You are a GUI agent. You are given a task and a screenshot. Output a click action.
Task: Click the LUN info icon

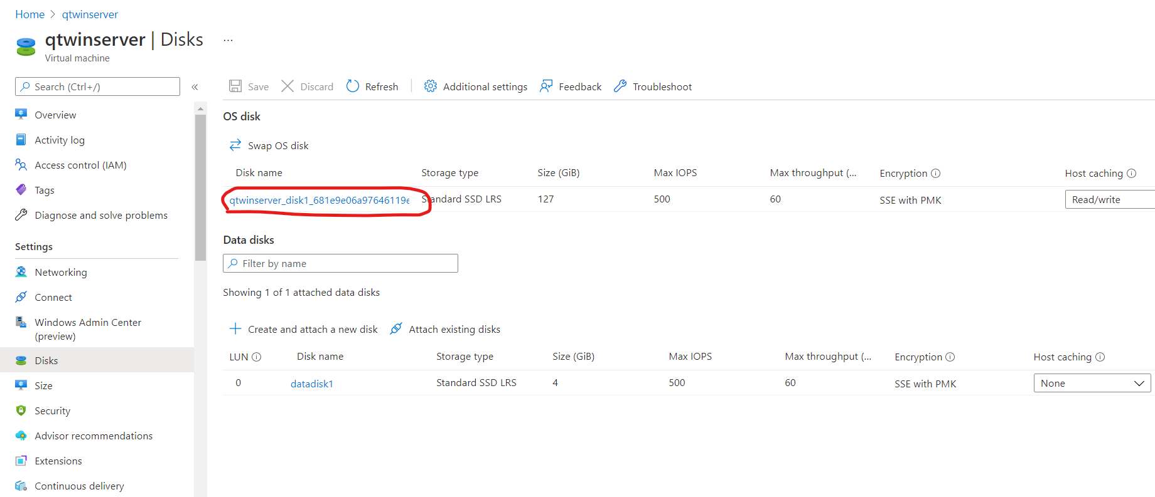(256, 357)
